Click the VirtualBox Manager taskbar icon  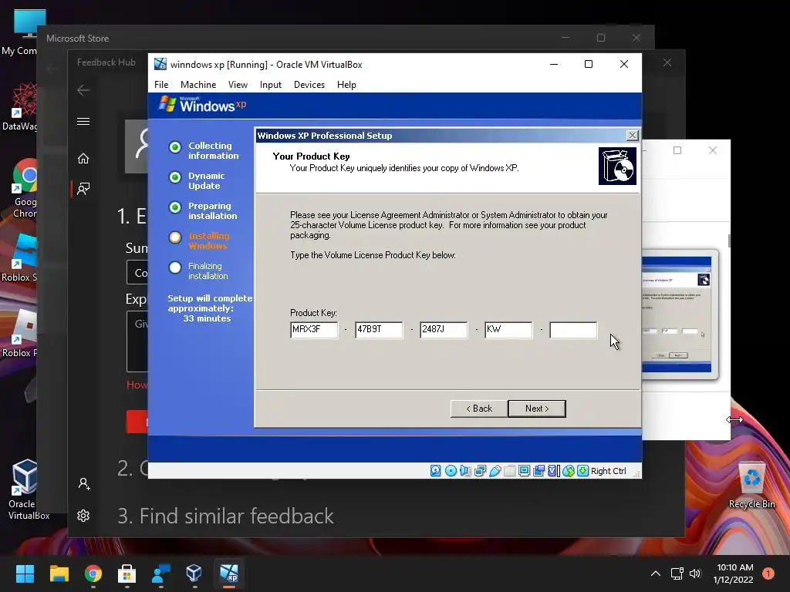coord(194,573)
